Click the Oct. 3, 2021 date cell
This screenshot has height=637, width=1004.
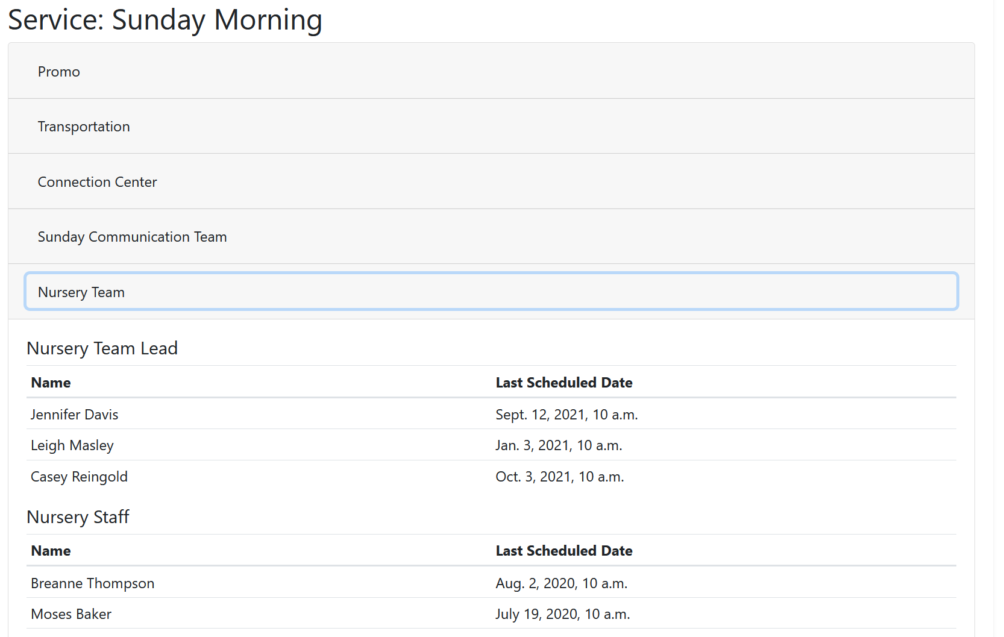559,477
